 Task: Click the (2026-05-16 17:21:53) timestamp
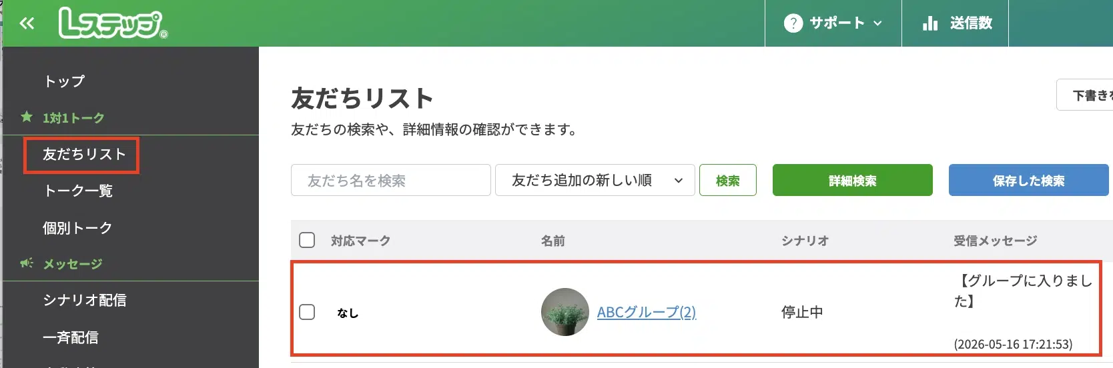(x=1013, y=344)
